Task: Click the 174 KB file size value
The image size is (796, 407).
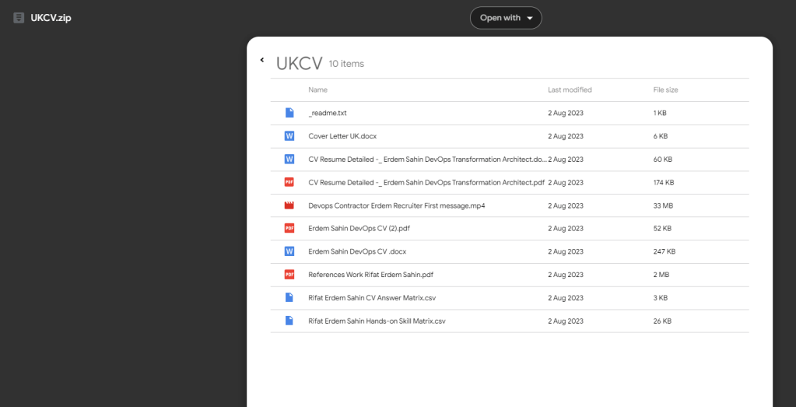Action: pos(664,182)
